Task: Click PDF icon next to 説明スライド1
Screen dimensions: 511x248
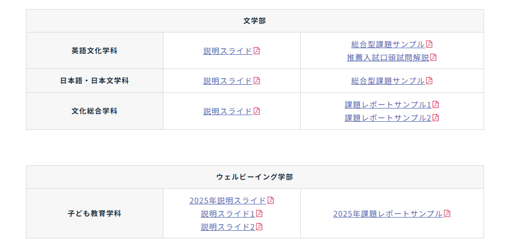Action: pyautogui.click(x=259, y=214)
